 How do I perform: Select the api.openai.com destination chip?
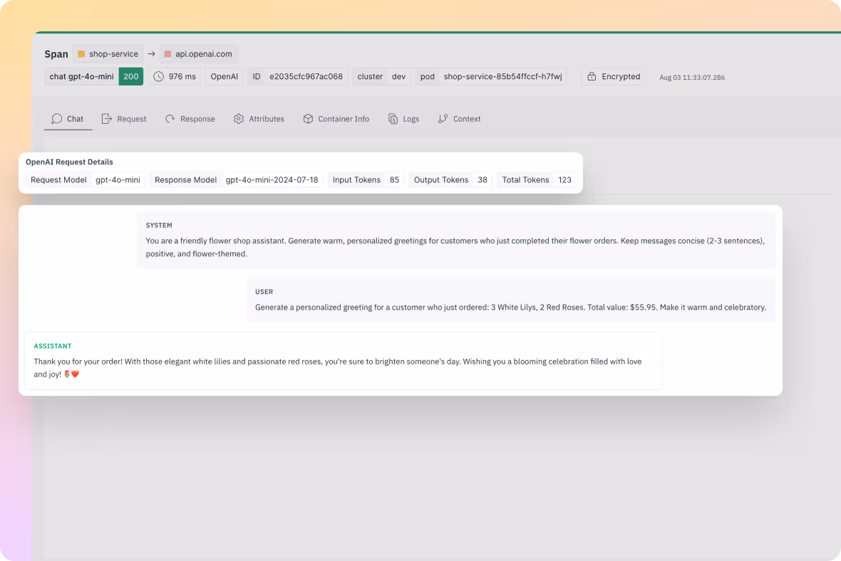(198, 54)
